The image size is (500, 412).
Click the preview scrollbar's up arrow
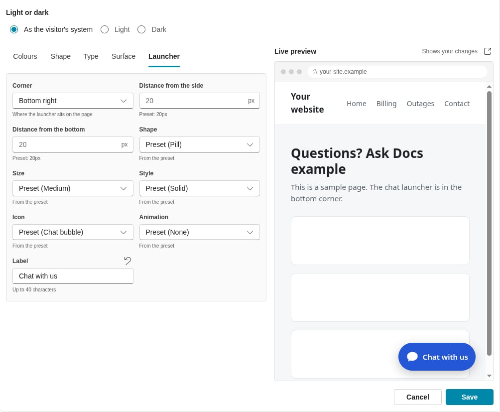click(489, 86)
